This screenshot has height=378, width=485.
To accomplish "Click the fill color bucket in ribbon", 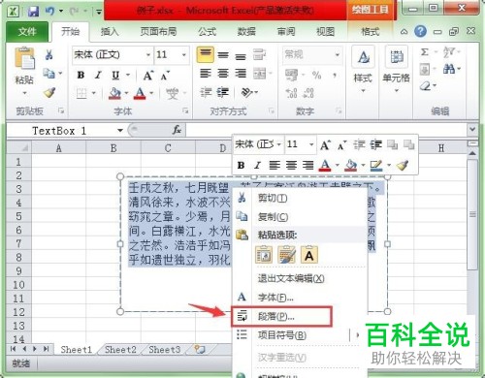I will coord(114,93).
